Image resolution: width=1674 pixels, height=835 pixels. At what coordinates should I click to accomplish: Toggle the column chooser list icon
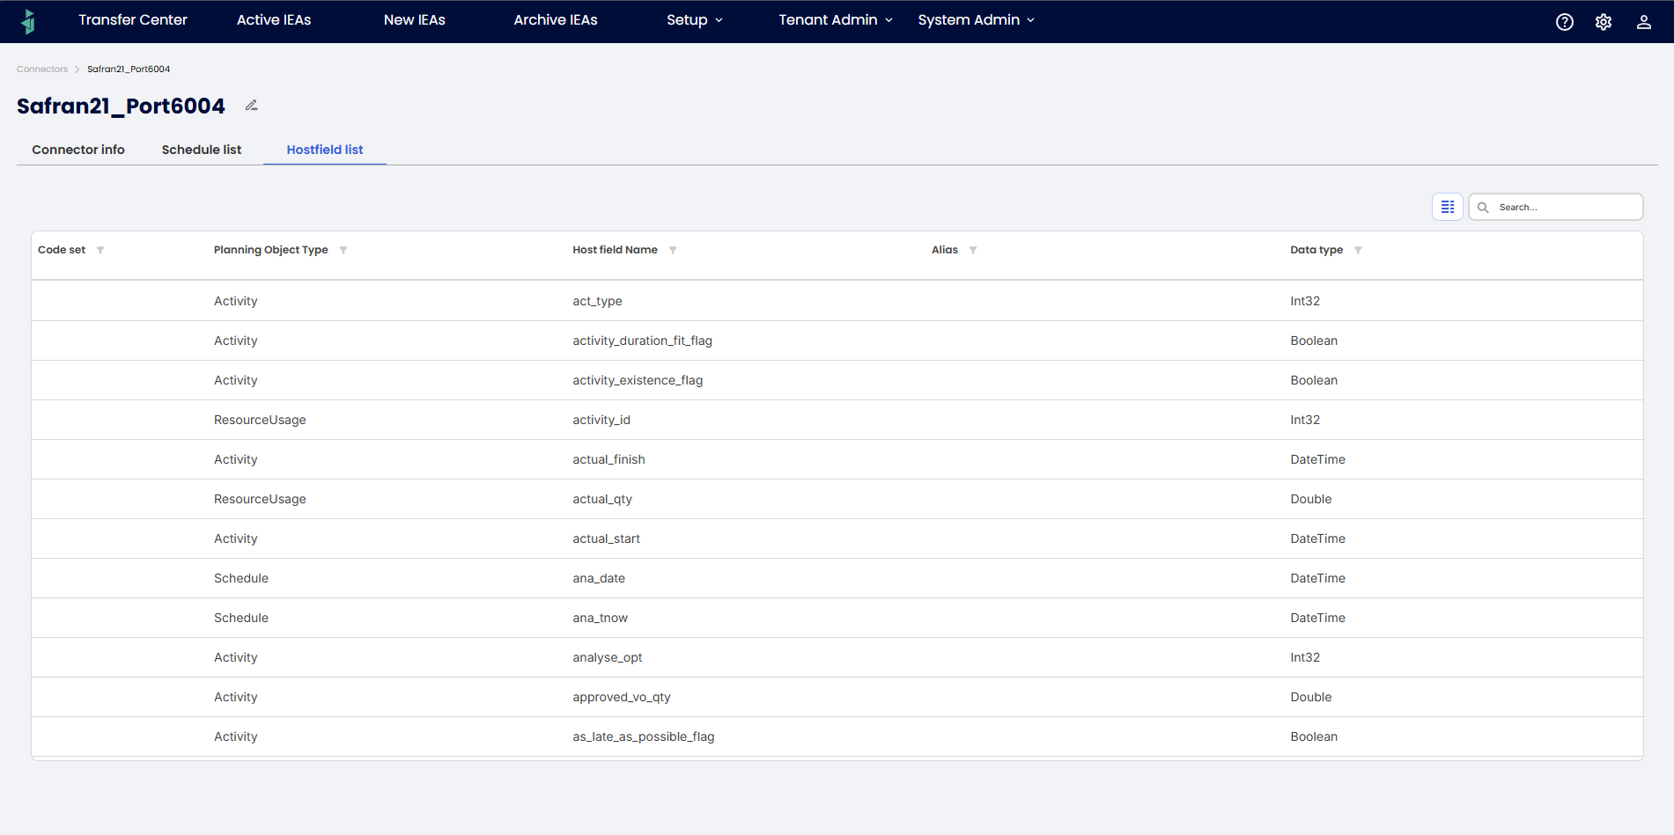click(x=1448, y=207)
